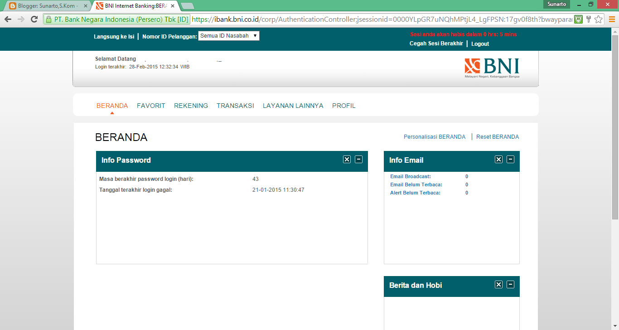Close the BNI Internet Banking tab
The width and height of the screenshot is (619, 330).
172,6
